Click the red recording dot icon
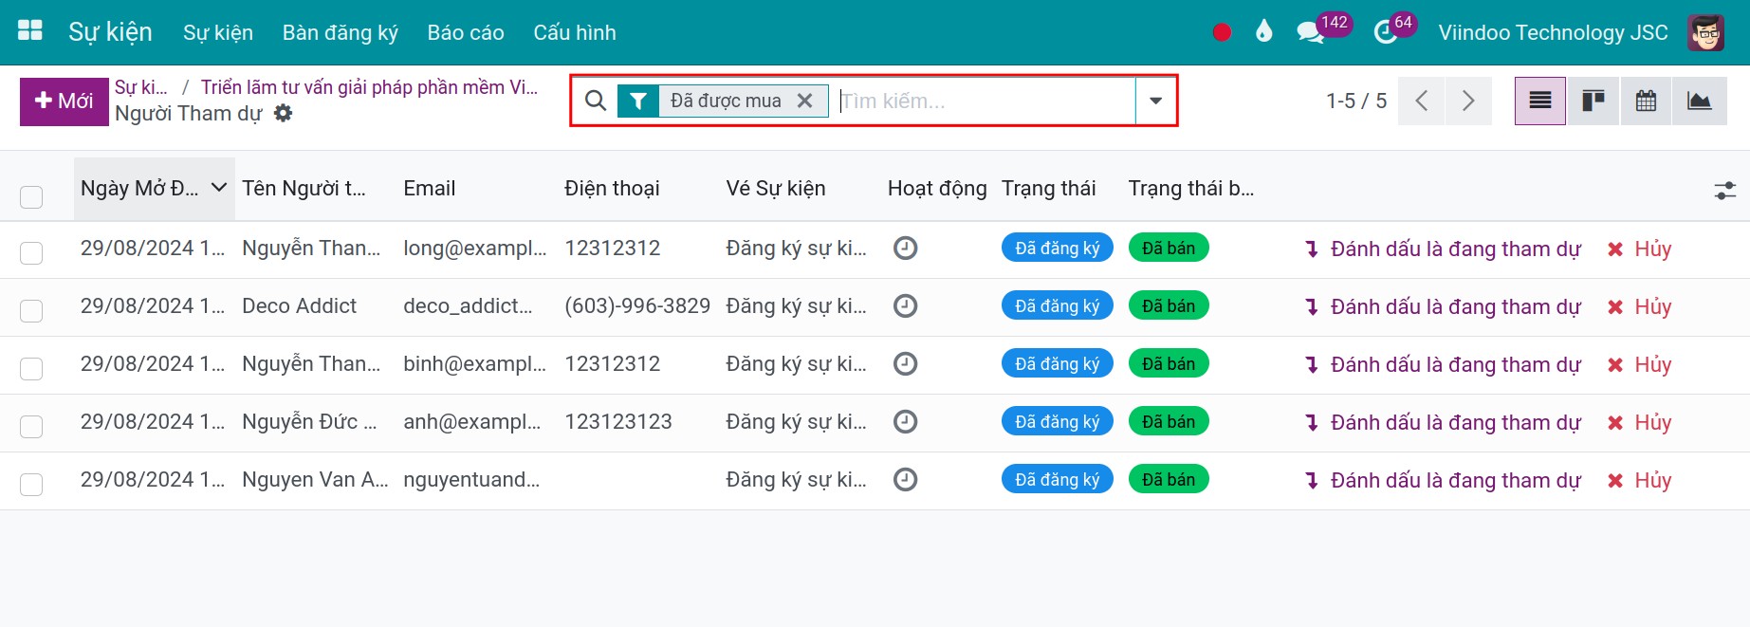1750x627 pixels. [x=1222, y=32]
